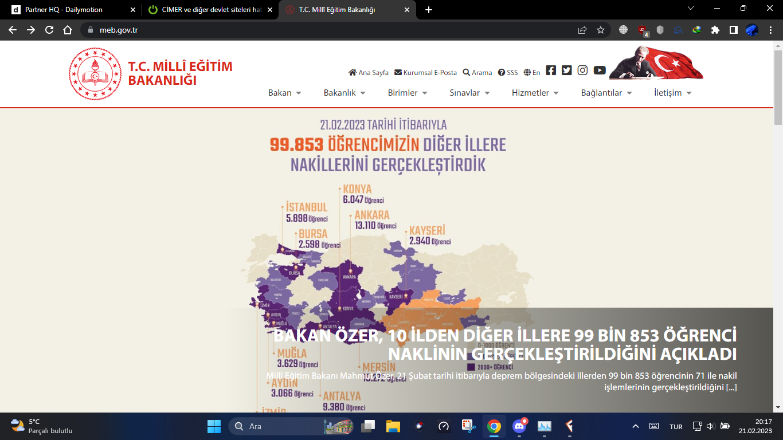This screenshot has height=440, width=783.
Task: Bookmark this page with the star icon
Action: (601, 30)
